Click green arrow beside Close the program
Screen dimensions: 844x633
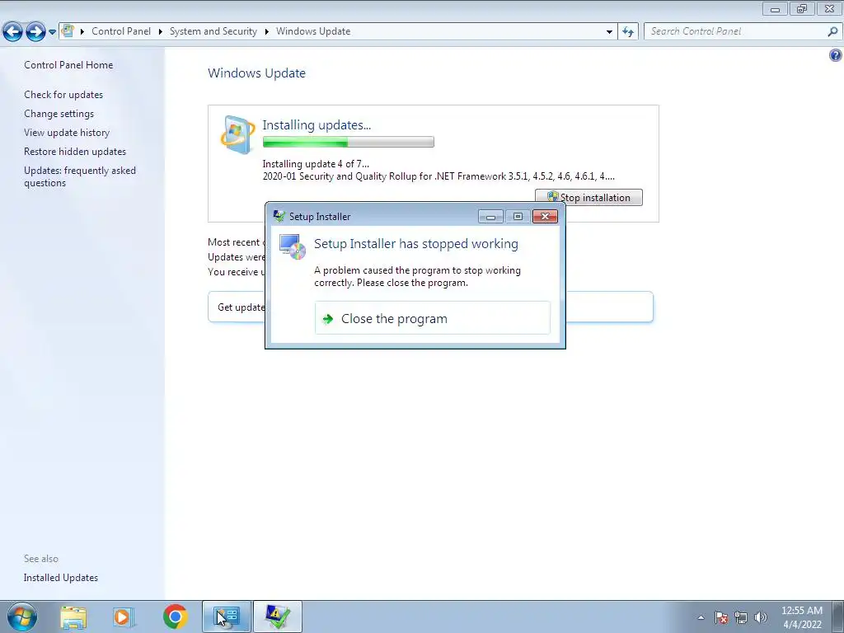point(327,319)
